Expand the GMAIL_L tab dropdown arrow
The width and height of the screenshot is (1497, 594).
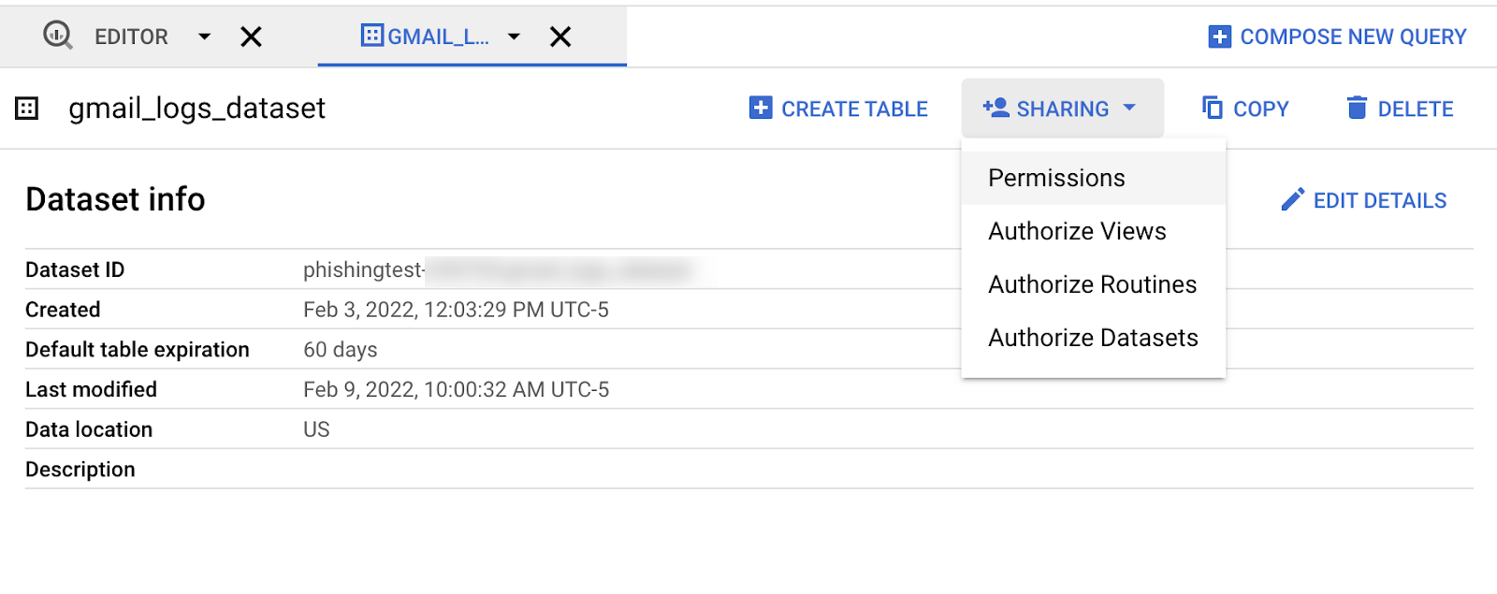click(x=514, y=36)
